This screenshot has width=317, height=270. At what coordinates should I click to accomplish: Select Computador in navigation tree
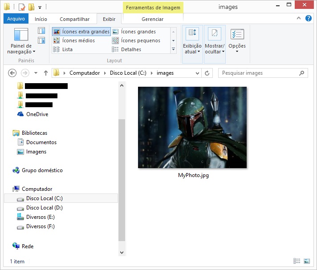(33, 189)
